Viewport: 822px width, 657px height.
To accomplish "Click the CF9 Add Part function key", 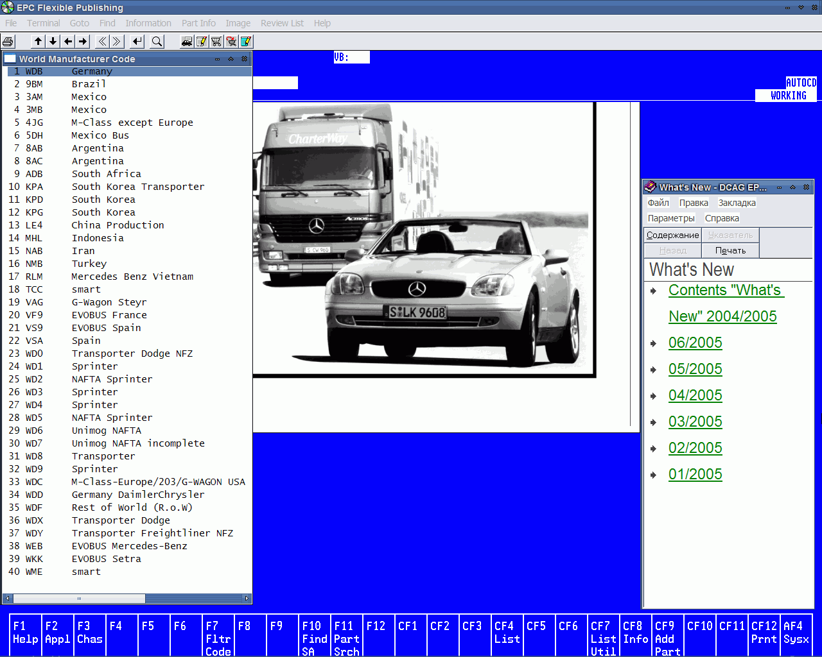I will (x=668, y=635).
